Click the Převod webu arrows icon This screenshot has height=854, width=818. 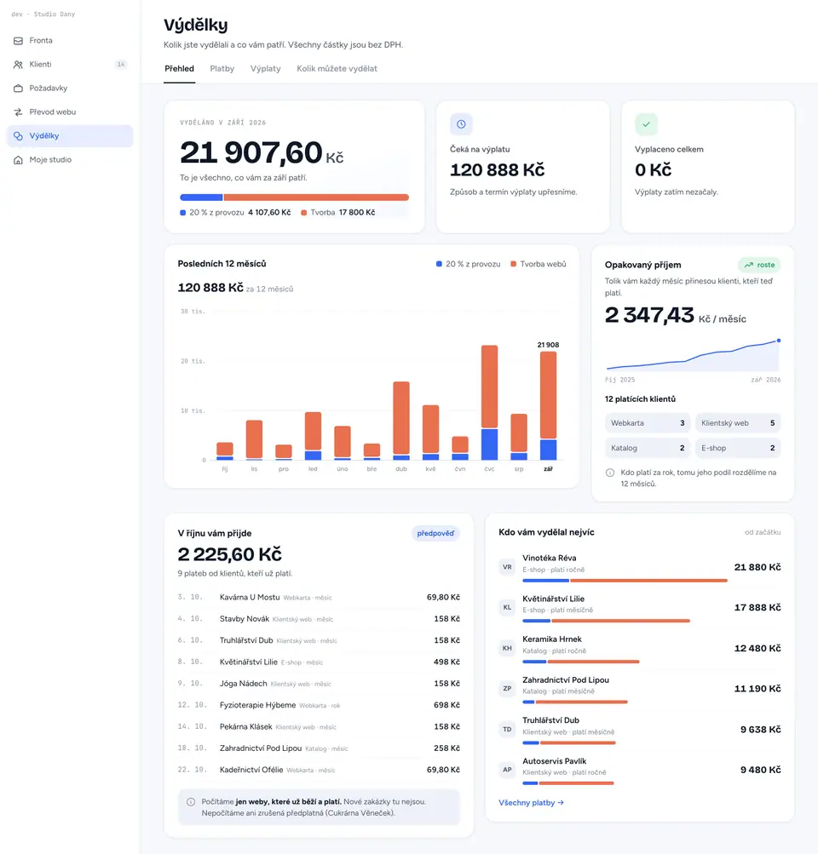[x=18, y=112]
